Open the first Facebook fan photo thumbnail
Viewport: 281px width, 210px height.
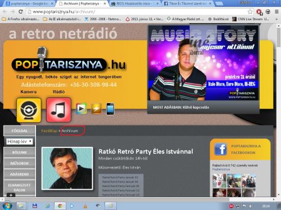tap(219, 180)
